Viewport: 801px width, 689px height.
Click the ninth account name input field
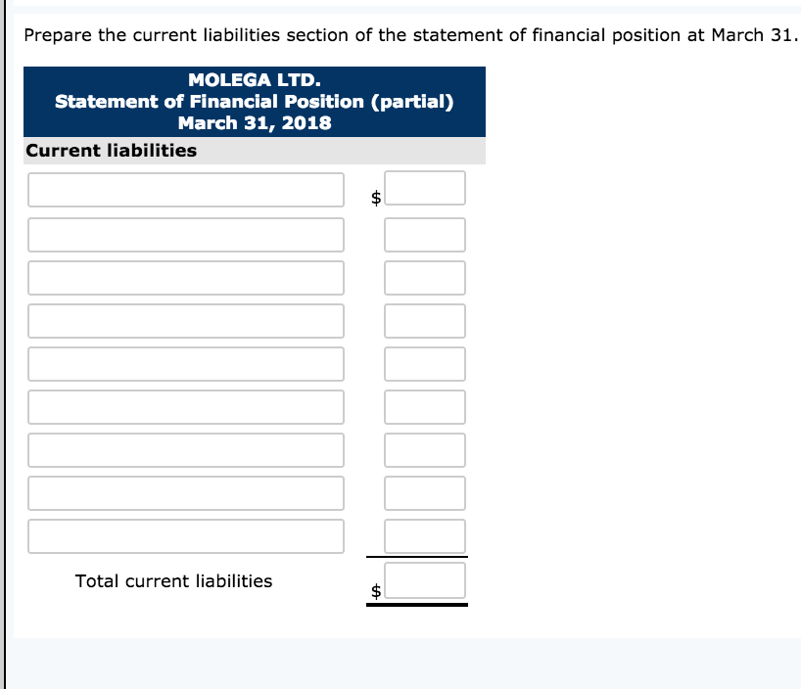click(x=186, y=536)
